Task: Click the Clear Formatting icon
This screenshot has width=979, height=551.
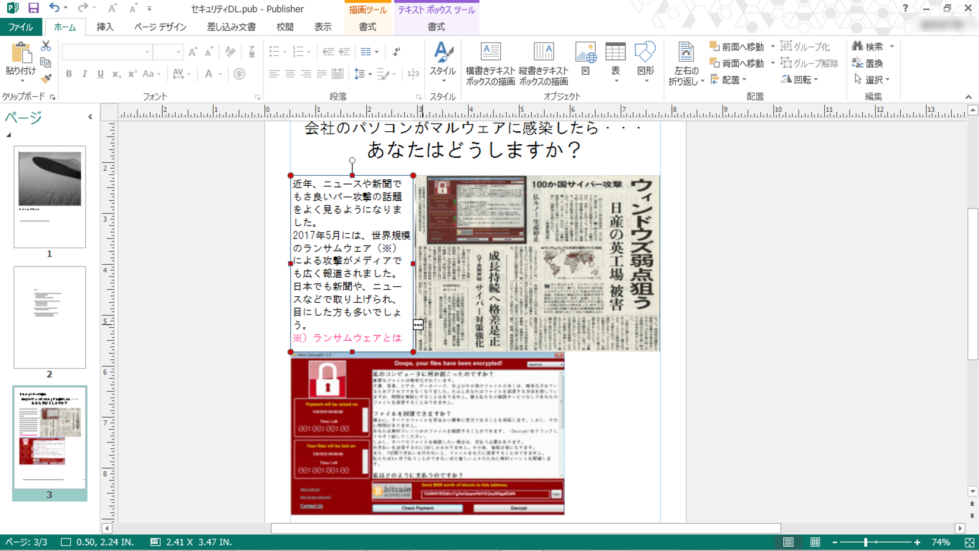Action: click(x=230, y=52)
